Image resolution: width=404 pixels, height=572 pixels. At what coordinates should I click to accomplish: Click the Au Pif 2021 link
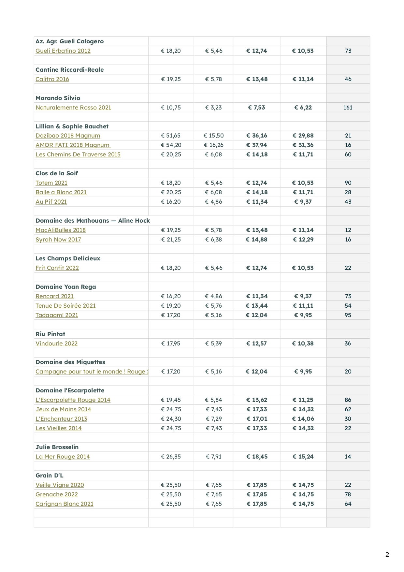51,202
